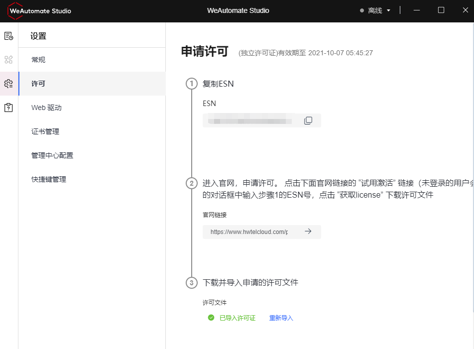Open 快捷键管理 settings entry
This screenshot has height=349, width=474.
[x=48, y=179]
